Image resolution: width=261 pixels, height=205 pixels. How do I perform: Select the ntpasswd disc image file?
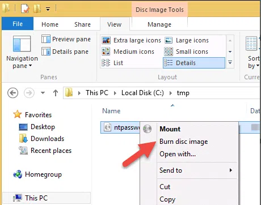click(120, 127)
